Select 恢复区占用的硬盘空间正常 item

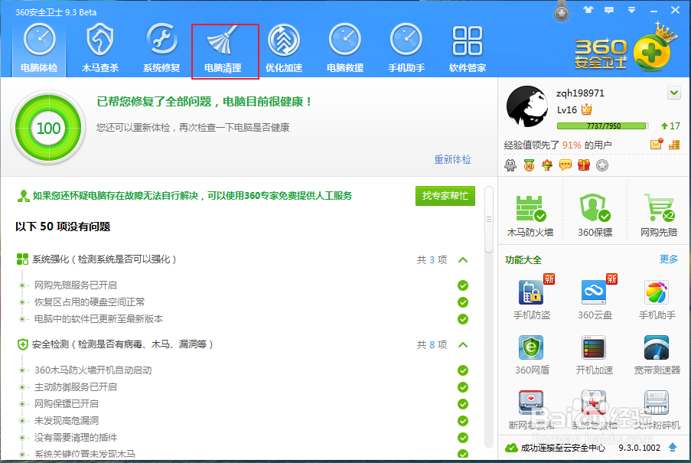pos(90,302)
